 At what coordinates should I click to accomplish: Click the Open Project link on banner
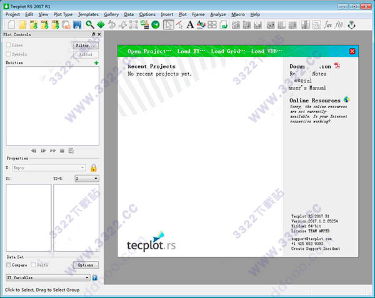click(149, 51)
